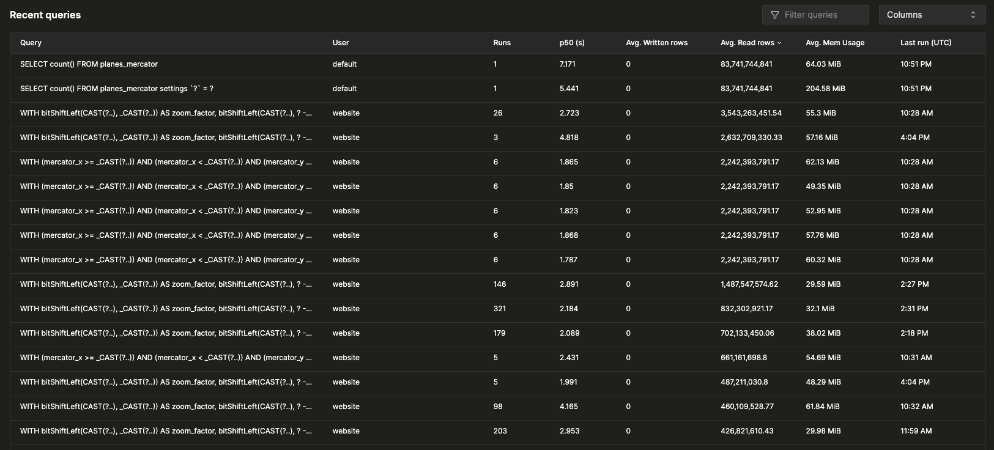Sort by Avg. Written rows header

tap(656, 43)
